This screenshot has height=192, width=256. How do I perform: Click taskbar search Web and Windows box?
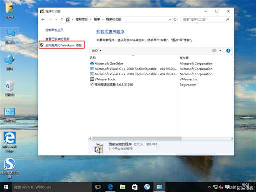tap(52, 187)
